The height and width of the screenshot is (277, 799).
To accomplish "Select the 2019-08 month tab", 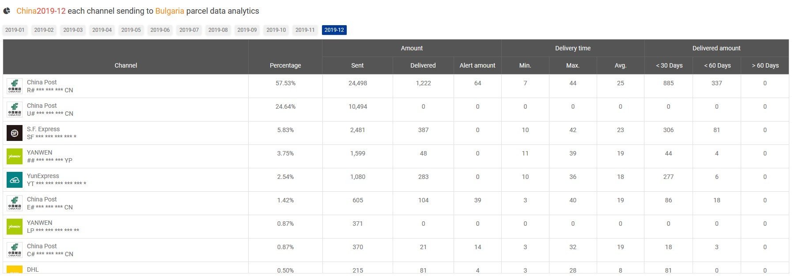I will 218,30.
